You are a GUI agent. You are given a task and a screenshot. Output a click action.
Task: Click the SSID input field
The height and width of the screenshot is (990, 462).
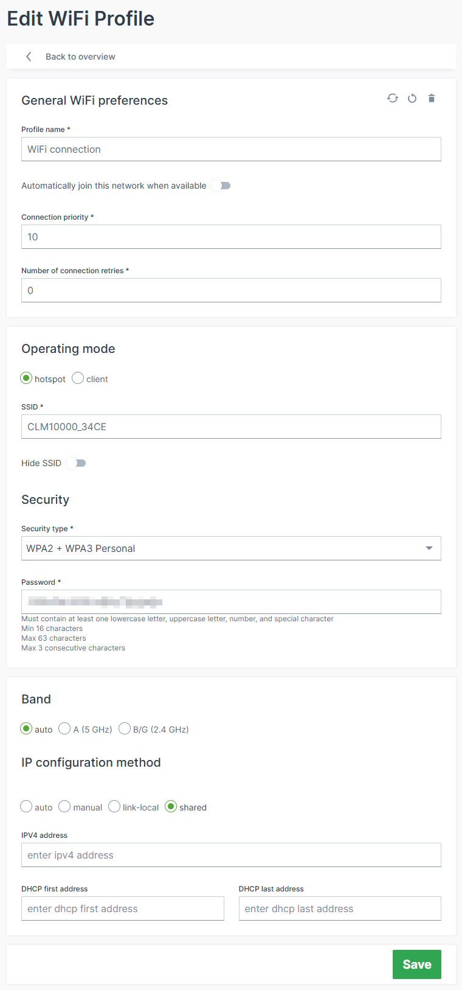pos(231,426)
